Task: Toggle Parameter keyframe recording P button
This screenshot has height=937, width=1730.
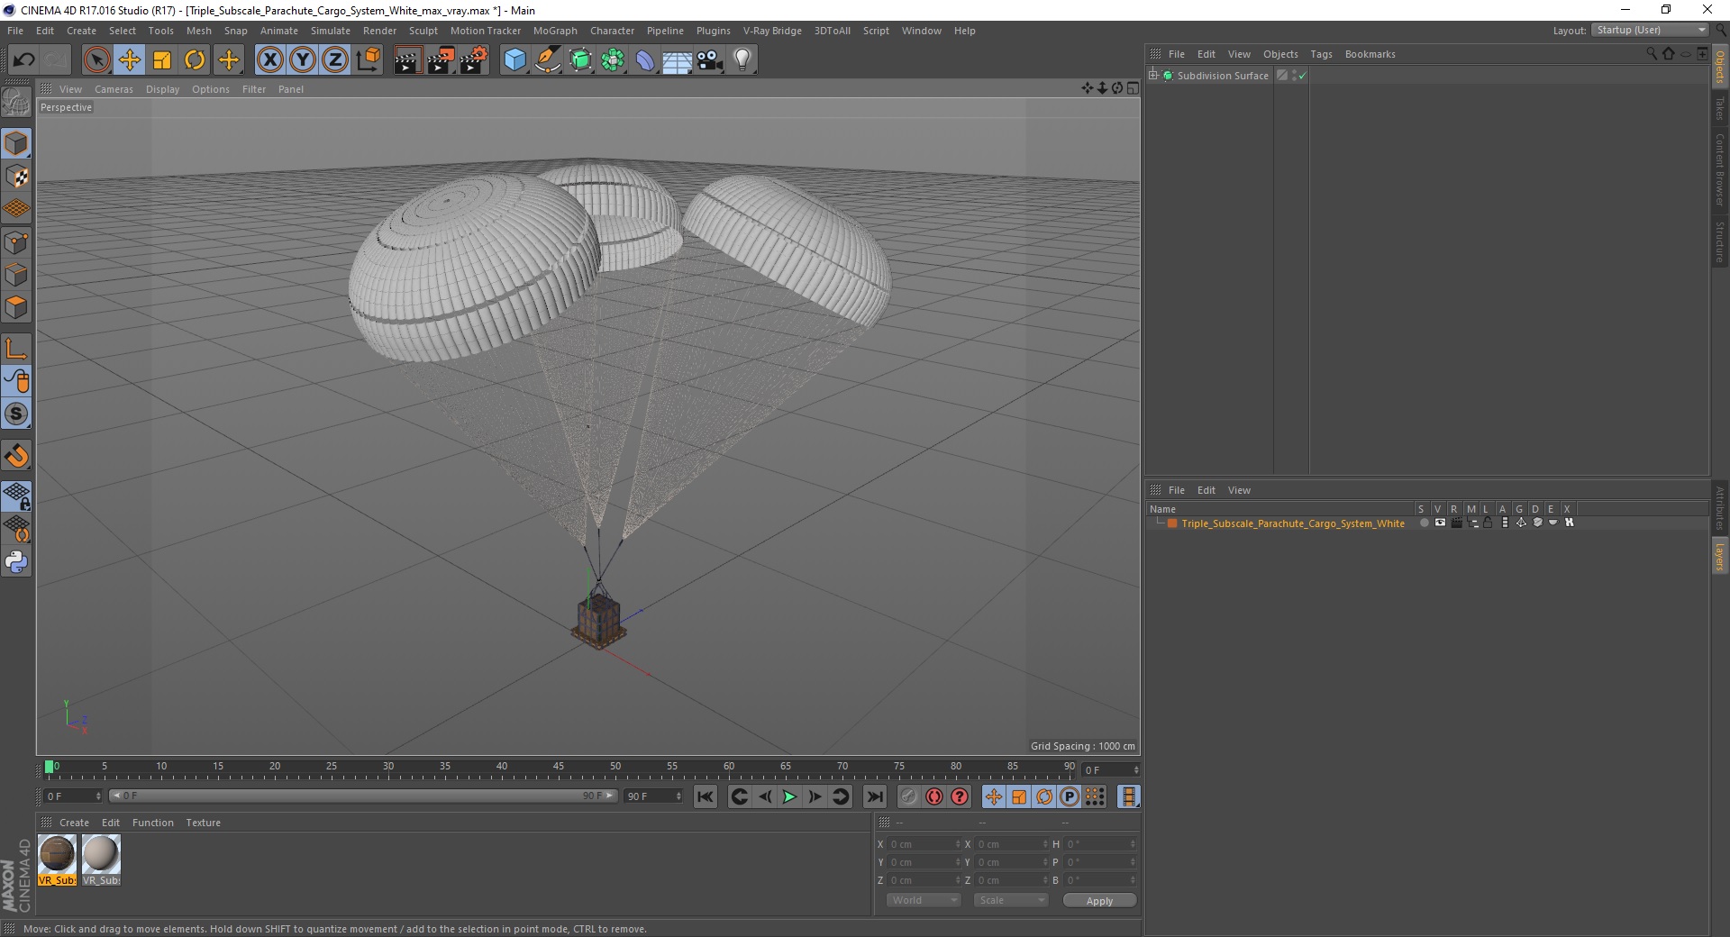Action: coord(1070,796)
